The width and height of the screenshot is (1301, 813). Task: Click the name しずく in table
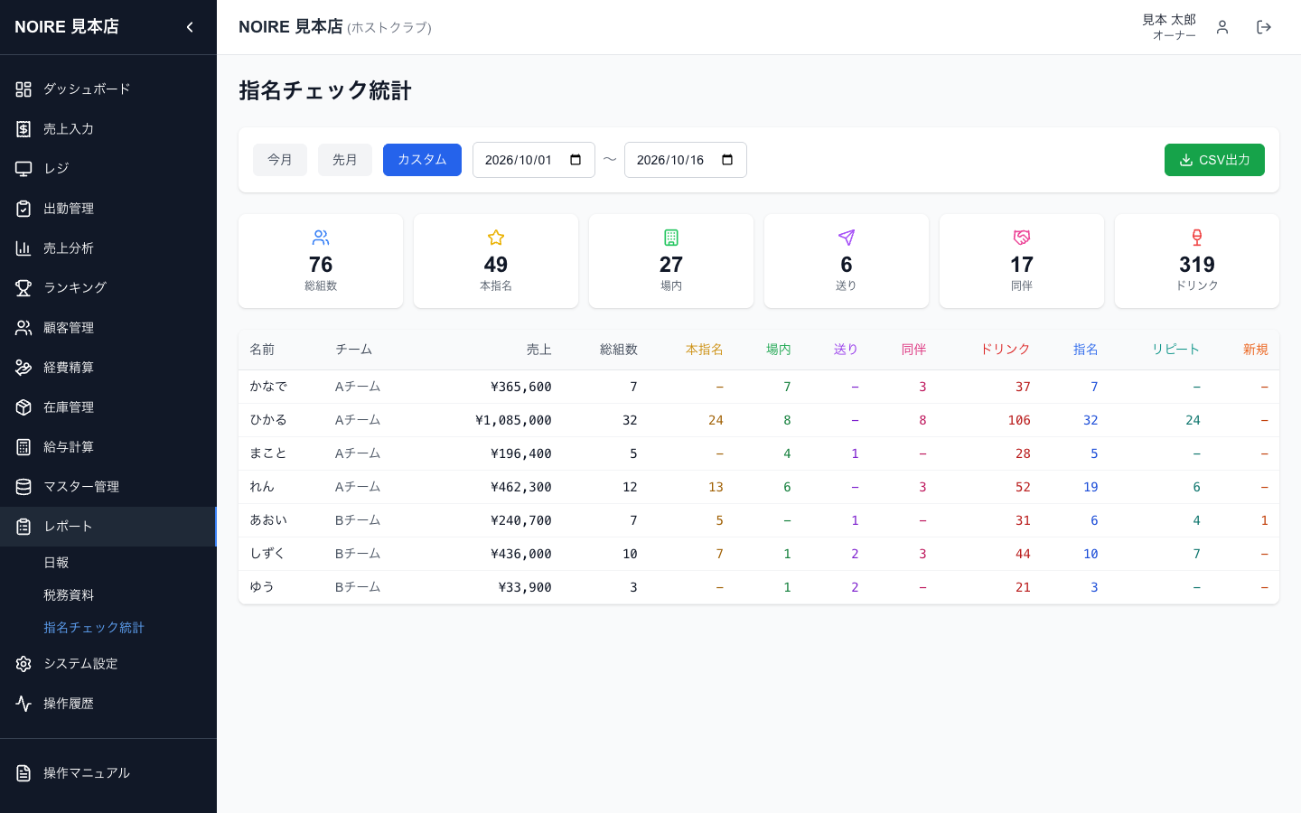pos(268,554)
